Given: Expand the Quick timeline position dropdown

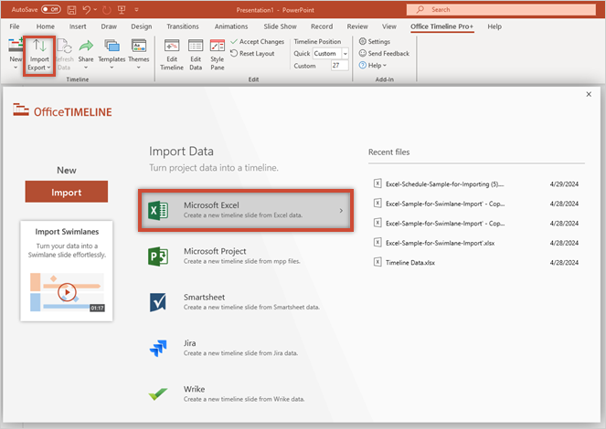Looking at the screenshot, I should 344,54.
